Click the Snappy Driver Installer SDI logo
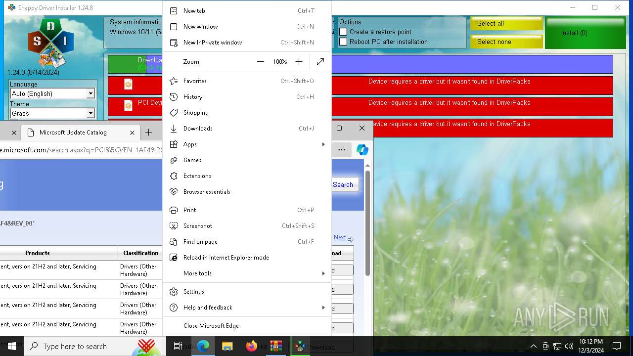Screen dimensions: 633x356 click(50, 43)
